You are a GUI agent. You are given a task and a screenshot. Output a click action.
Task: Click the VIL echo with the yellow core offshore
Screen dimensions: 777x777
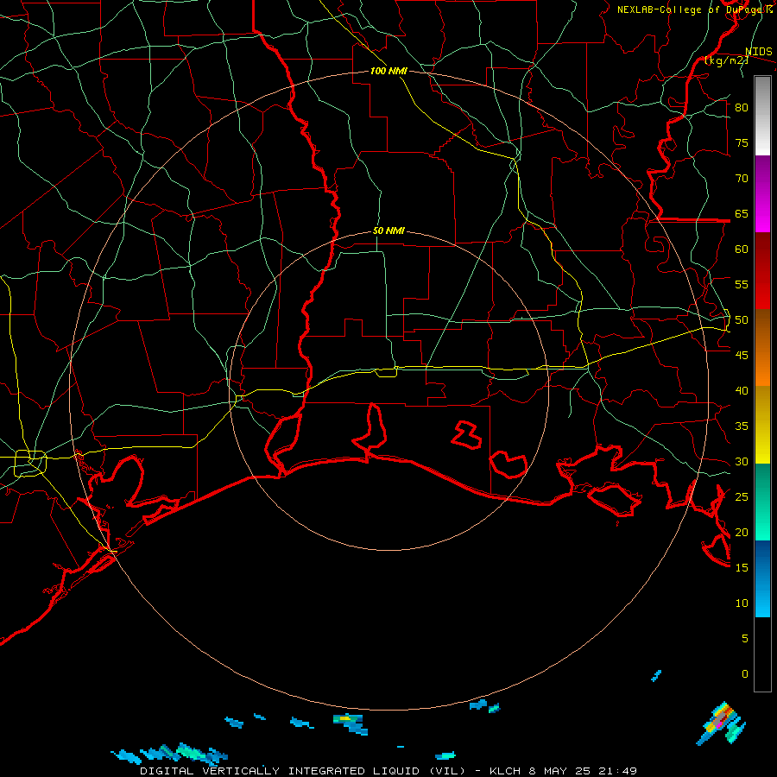coord(350,723)
